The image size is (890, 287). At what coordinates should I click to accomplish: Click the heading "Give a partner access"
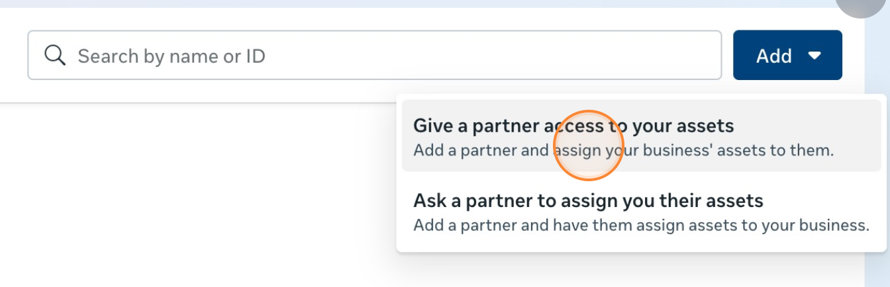pos(573,125)
